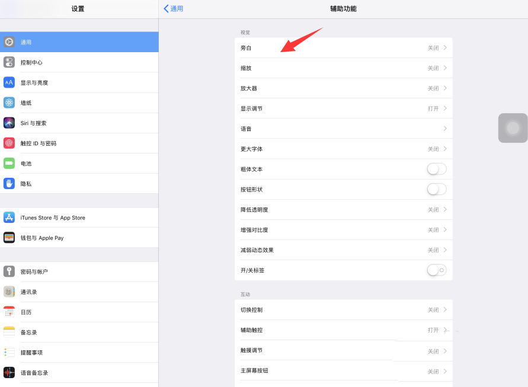Open 缩放 via its chevron arrow
528x387 pixels.
point(445,68)
